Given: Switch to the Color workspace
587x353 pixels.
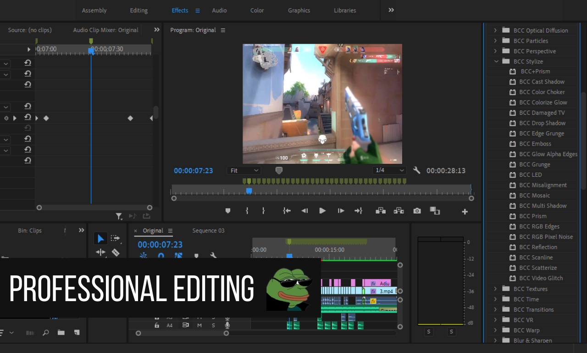Looking at the screenshot, I should [257, 10].
